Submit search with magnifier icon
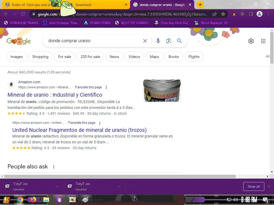274x205 pixels. (x=179, y=41)
